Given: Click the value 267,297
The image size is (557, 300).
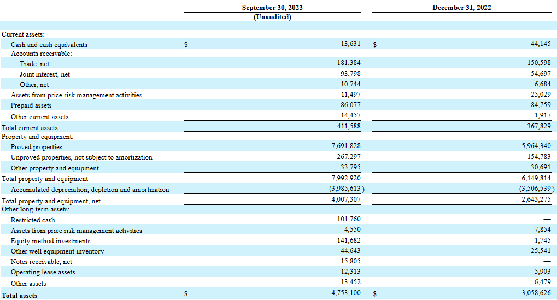Looking at the screenshot, I should pyautogui.click(x=349, y=157).
